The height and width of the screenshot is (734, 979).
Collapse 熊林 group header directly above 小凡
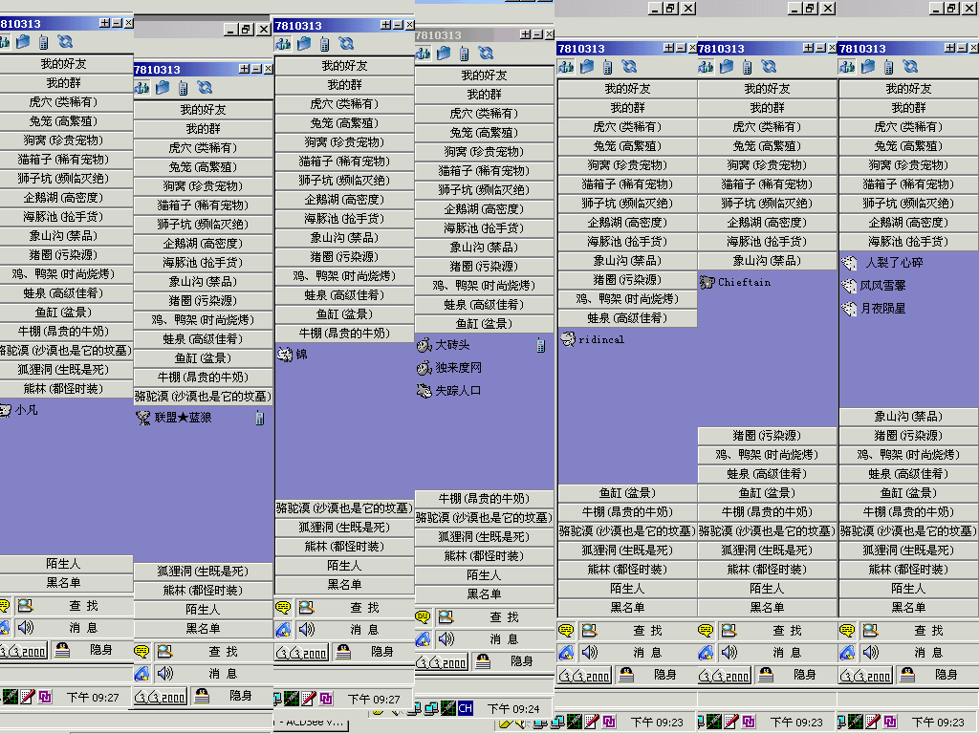click(x=63, y=389)
